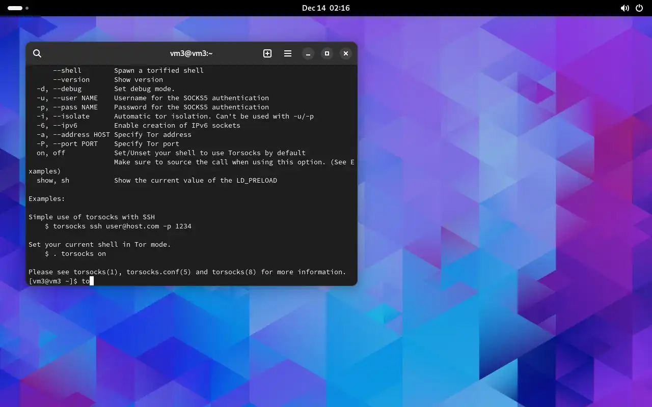Click the '-i, --isolate' option
652x407 pixels.
(63, 116)
